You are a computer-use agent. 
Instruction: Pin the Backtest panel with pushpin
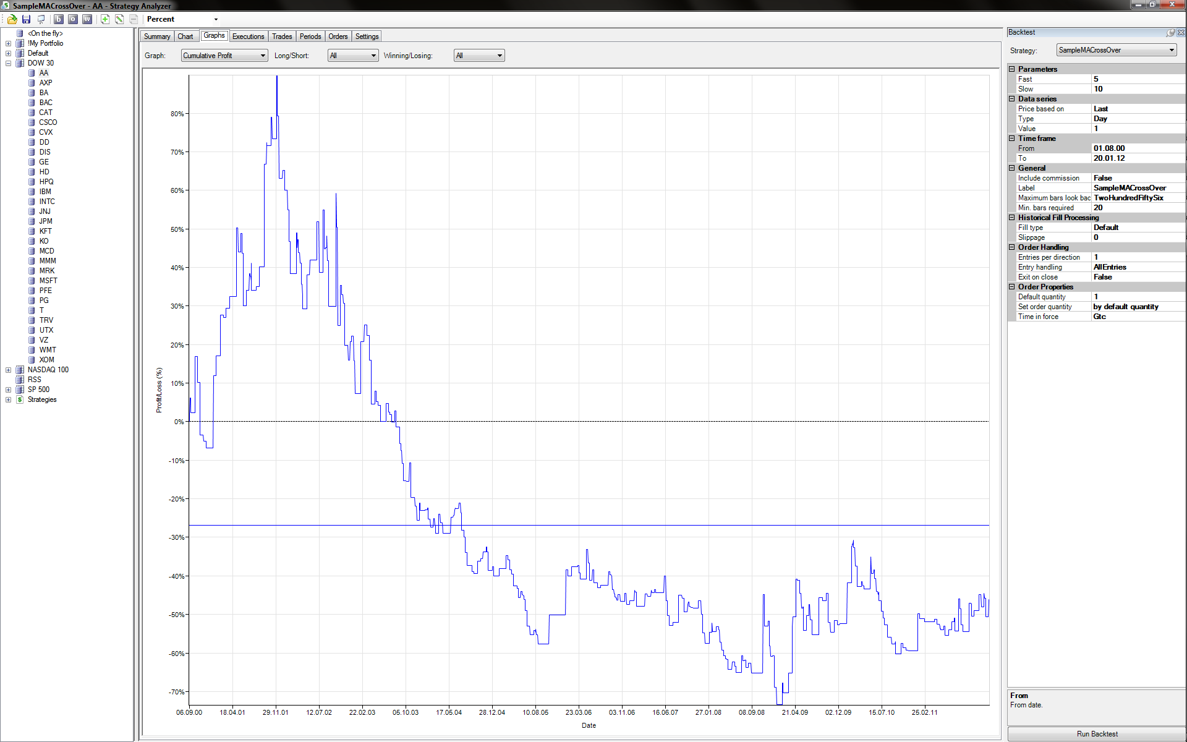coord(1170,32)
